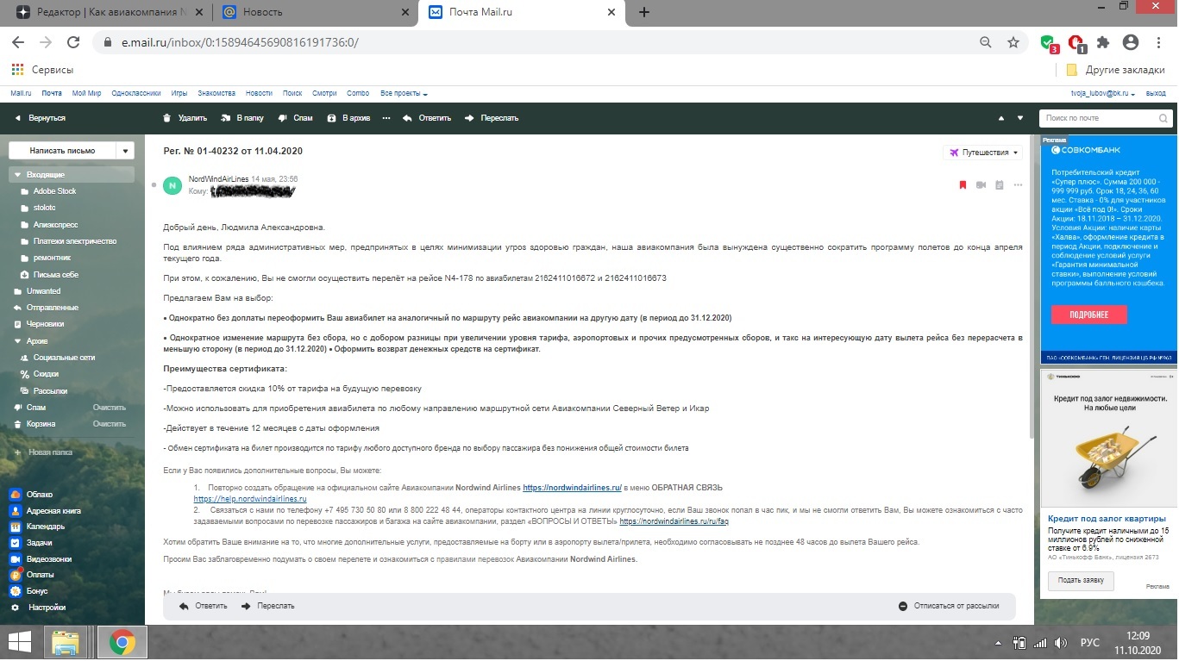
Task: Reply using the Ответить toolbar button
Action: pyautogui.click(x=426, y=118)
